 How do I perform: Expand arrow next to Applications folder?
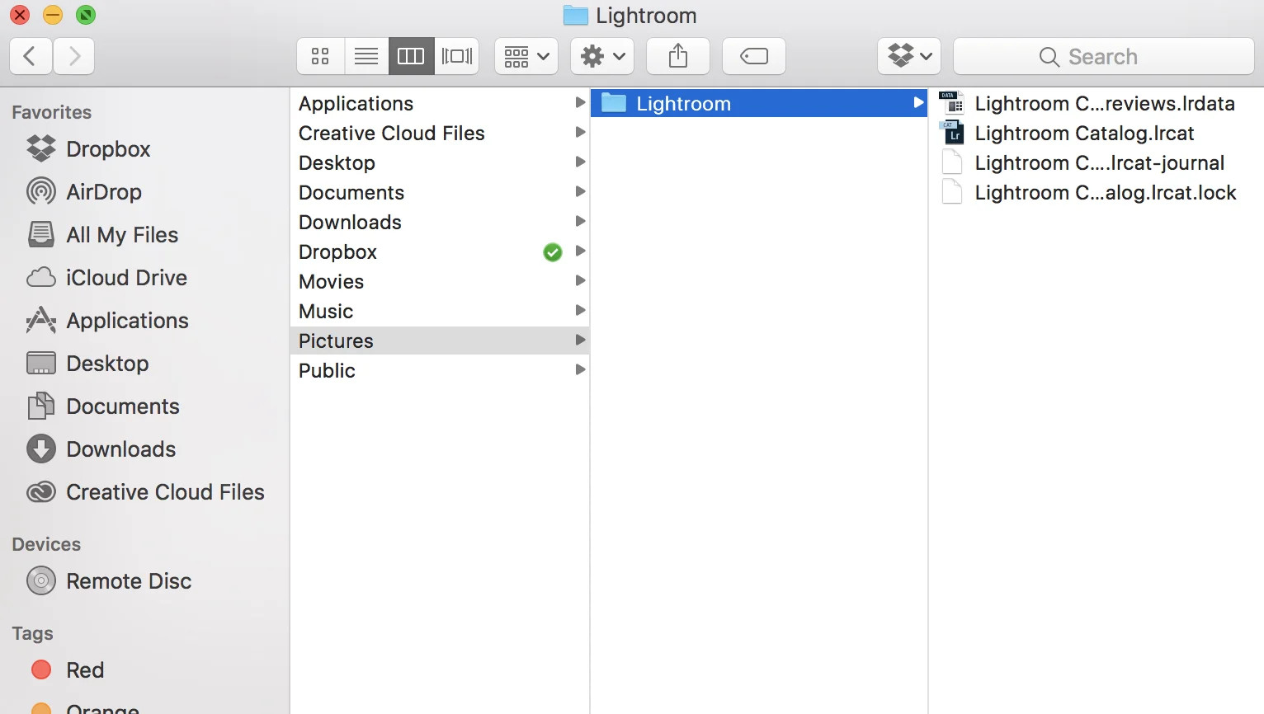click(580, 102)
